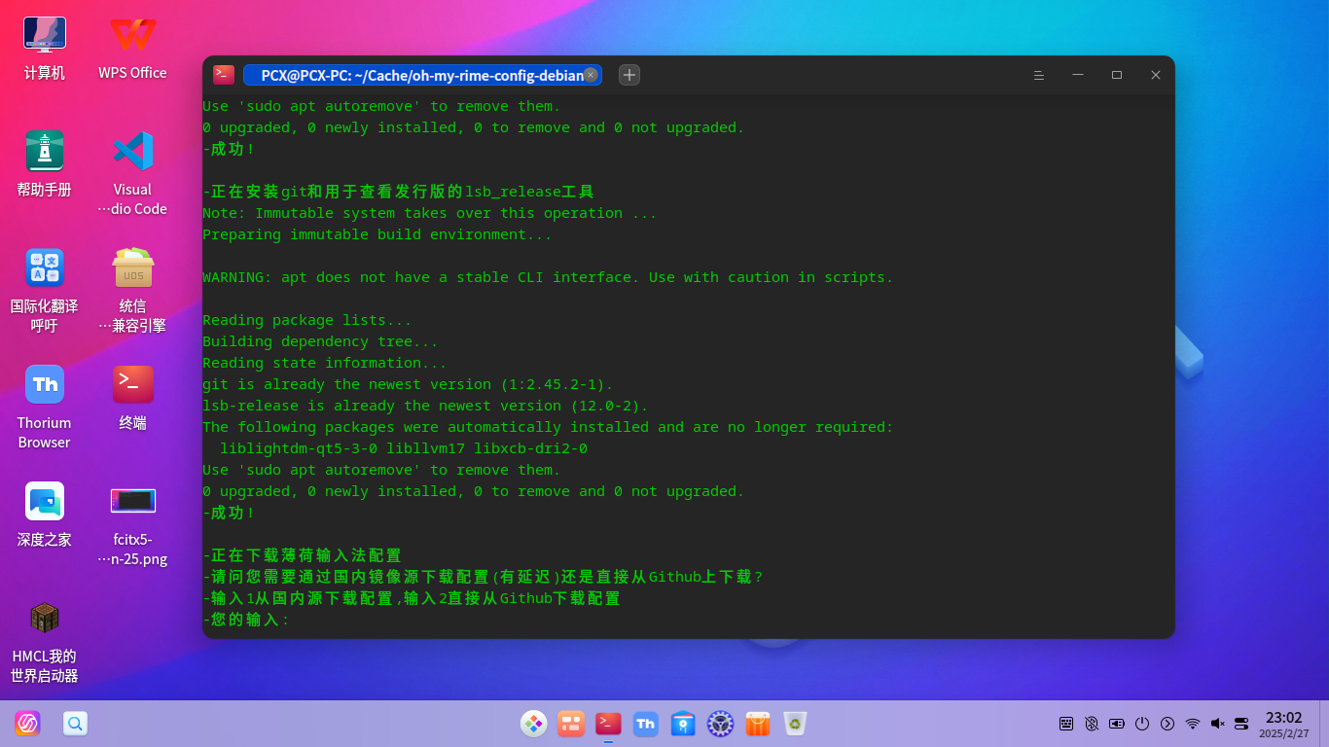Screen dimensions: 1329x747
Task: Open the keyboard input method tray icon
Action: [1066, 724]
